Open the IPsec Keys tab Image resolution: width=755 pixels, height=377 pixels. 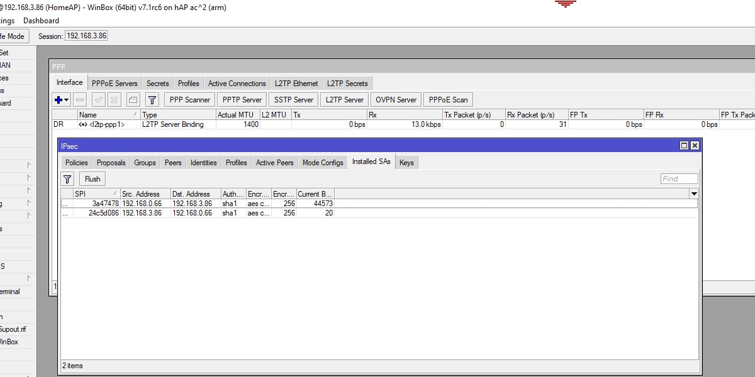(x=406, y=162)
